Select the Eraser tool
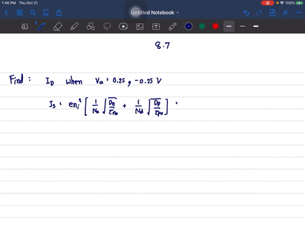The height and width of the screenshot is (229, 305). (x=58, y=27)
